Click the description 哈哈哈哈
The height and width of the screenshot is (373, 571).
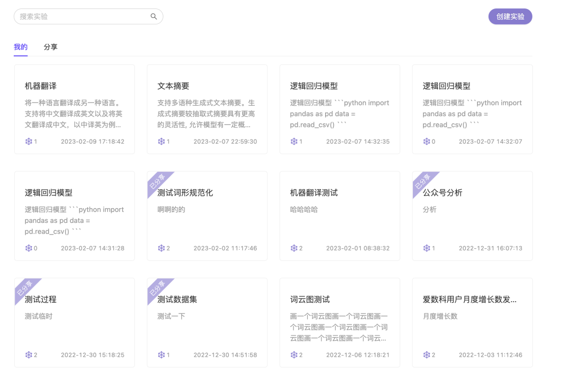click(303, 209)
